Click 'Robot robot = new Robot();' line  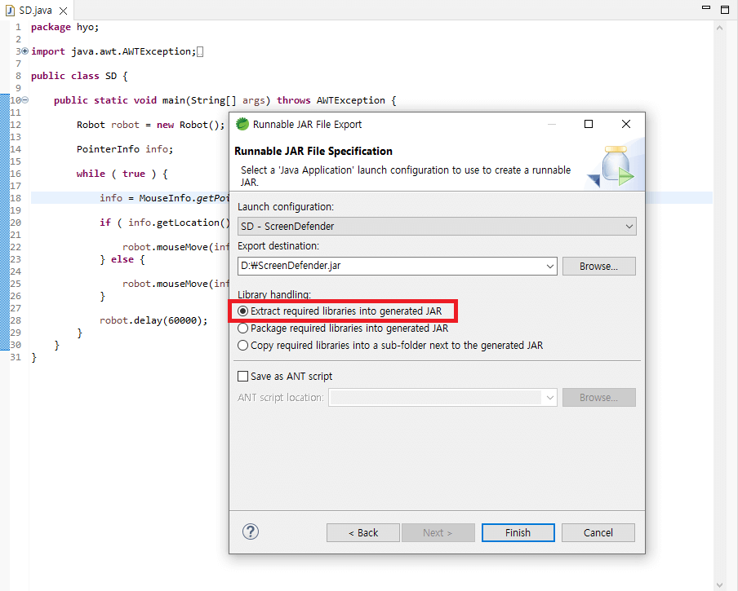click(151, 125)
